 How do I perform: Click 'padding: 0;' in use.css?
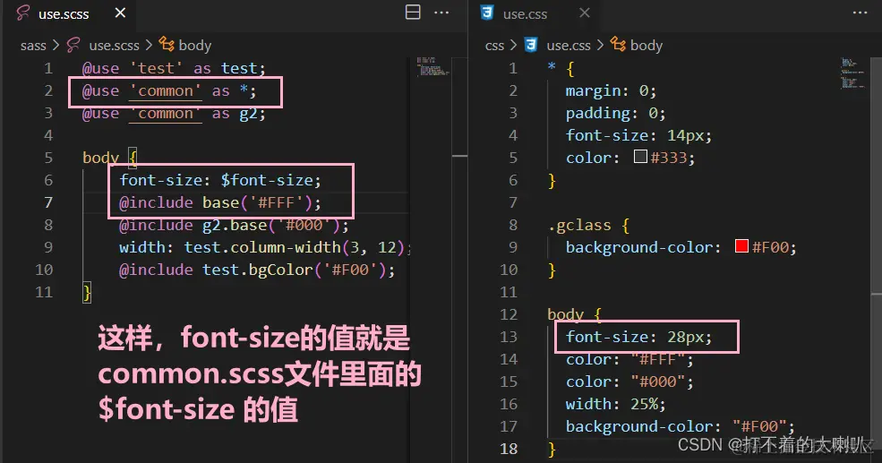(x=616, y=113)
